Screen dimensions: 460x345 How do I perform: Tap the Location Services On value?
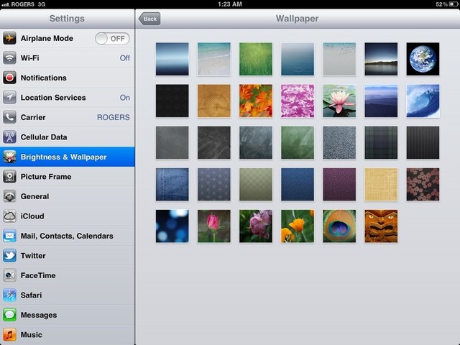(124, 98)
